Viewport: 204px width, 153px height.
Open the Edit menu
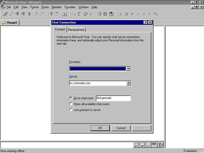click(x=16, y=7)
